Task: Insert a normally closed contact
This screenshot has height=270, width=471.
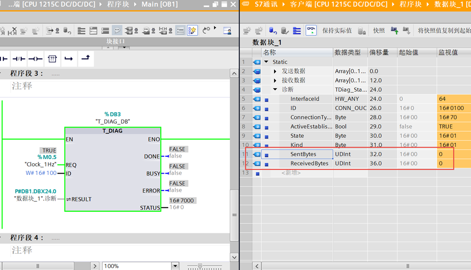Action: pos(18,59)
